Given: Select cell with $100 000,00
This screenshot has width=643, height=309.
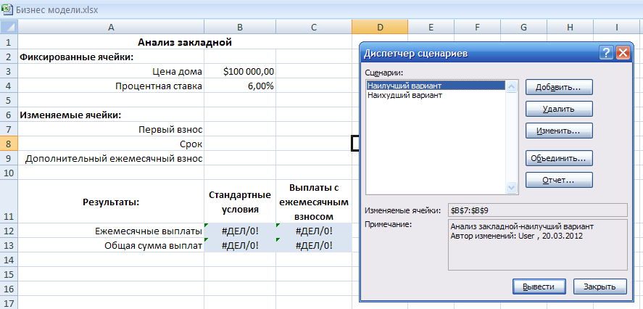Looking at the screenshot, I should [x=240, y=71].
